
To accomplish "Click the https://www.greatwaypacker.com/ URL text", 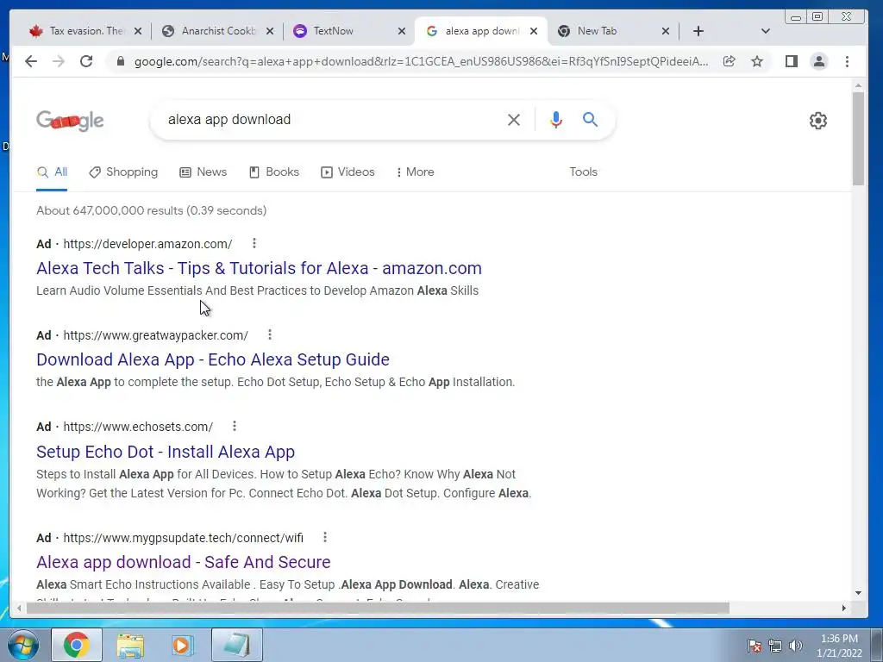I will [x=155, y=335].
